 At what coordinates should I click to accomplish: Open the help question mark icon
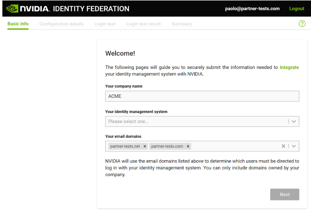(302, 24)
